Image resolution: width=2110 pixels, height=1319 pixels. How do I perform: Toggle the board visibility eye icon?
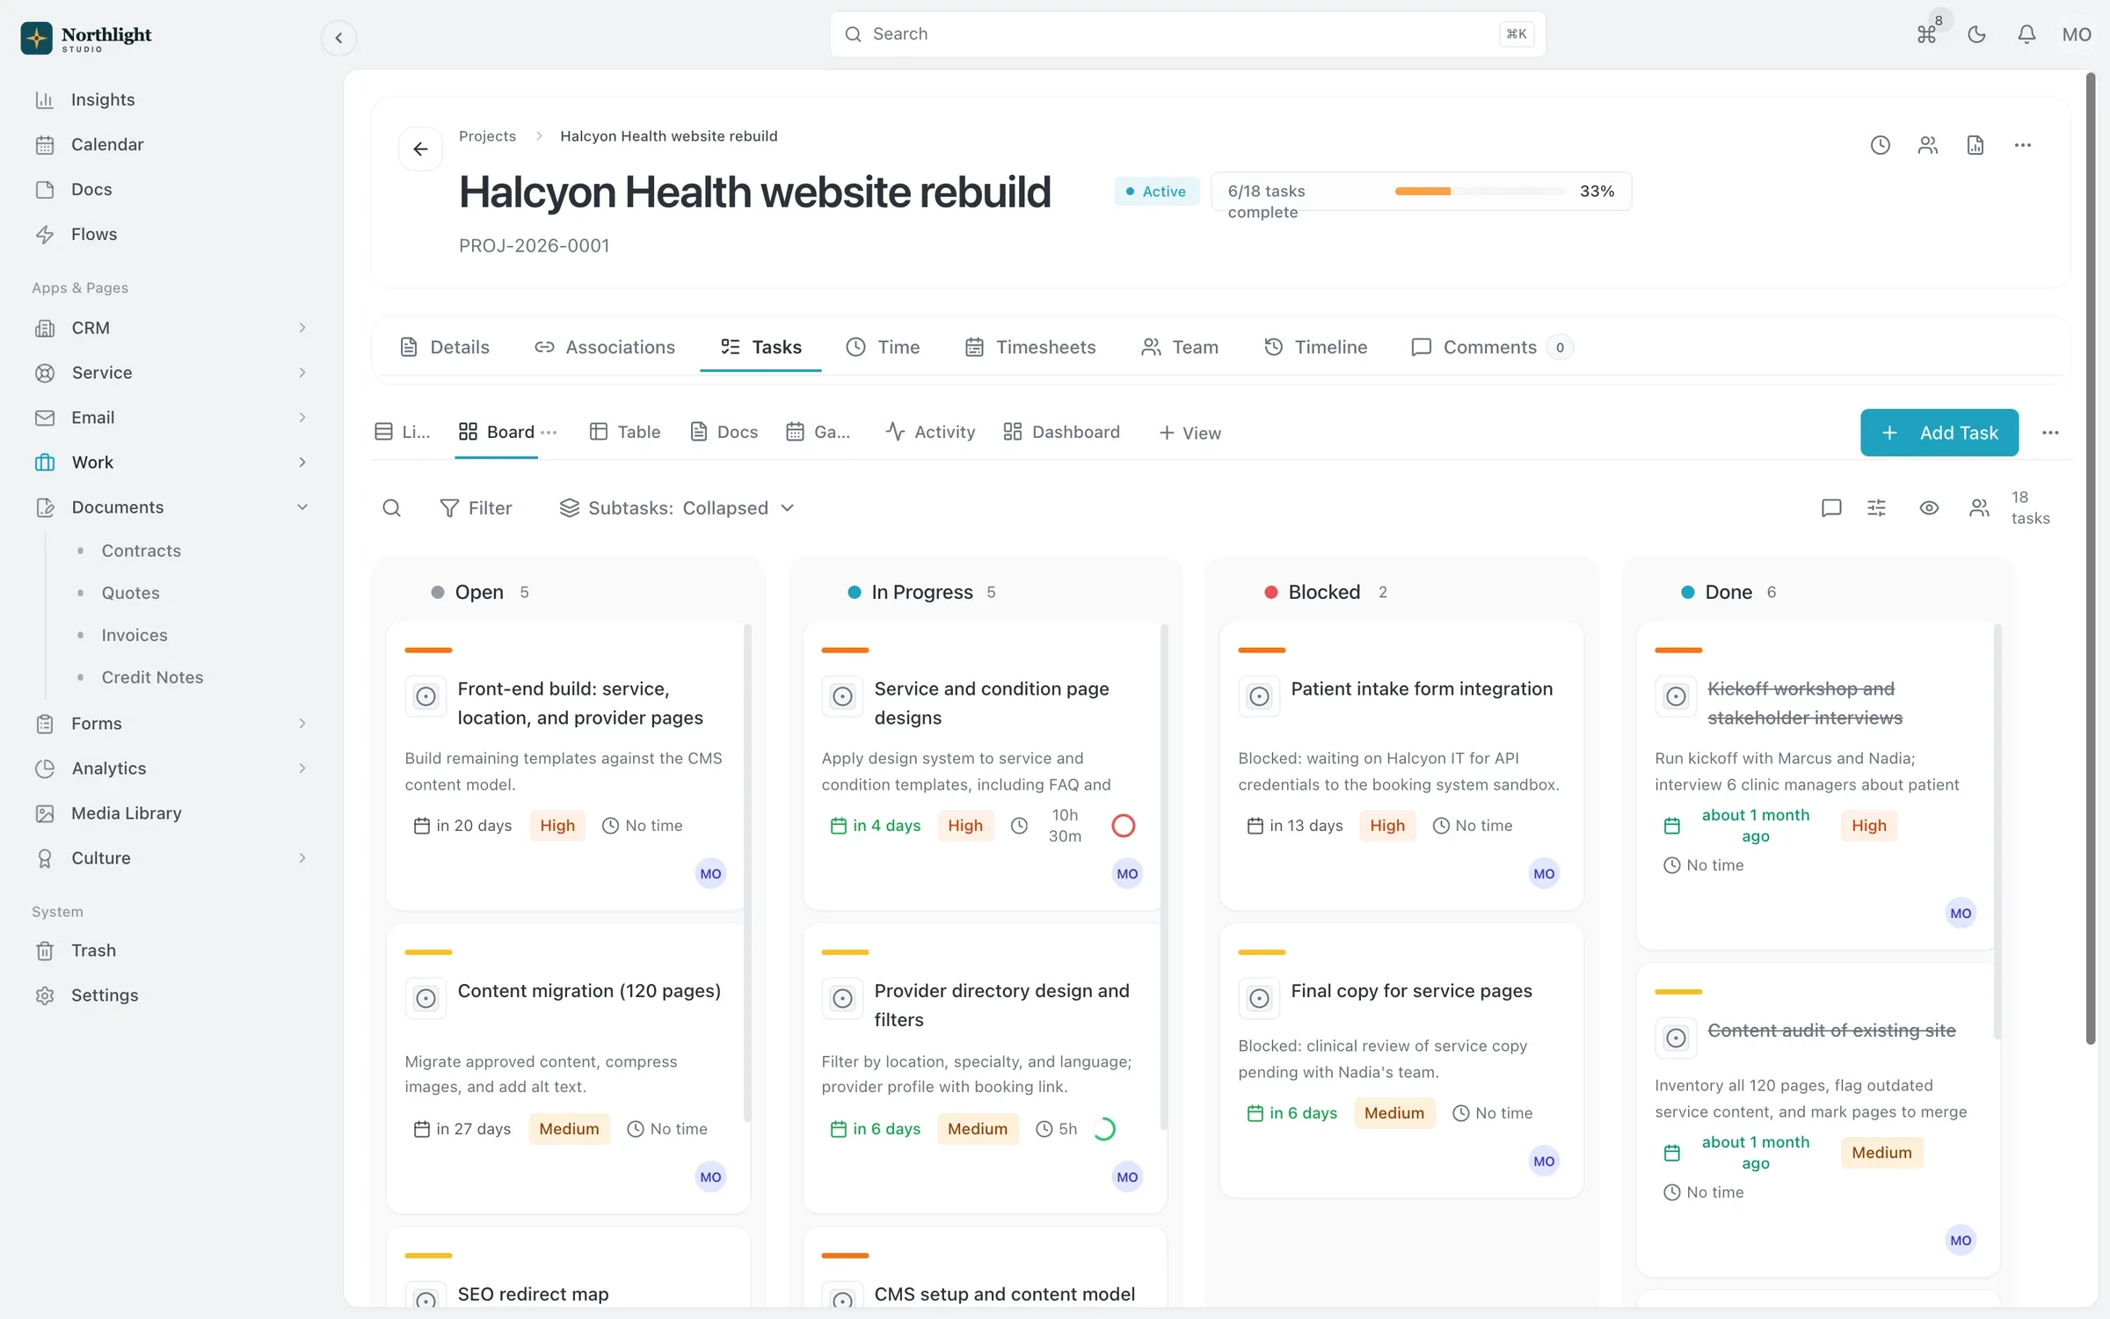click(1929, 507)
